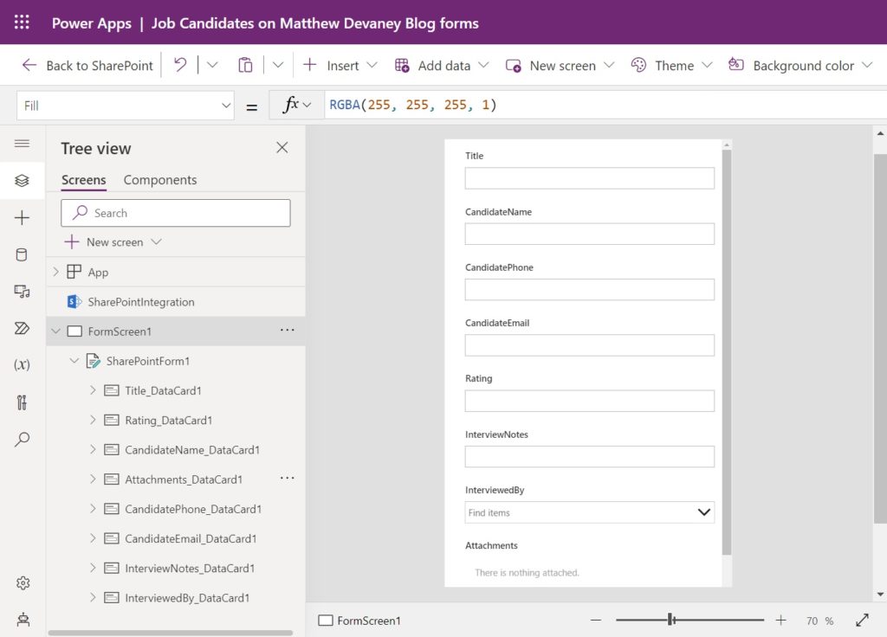Viewport: 887px width, 637px height.
Task: Expand the InterviewedBy Find items combo box
Action: [x=589, y=512]
